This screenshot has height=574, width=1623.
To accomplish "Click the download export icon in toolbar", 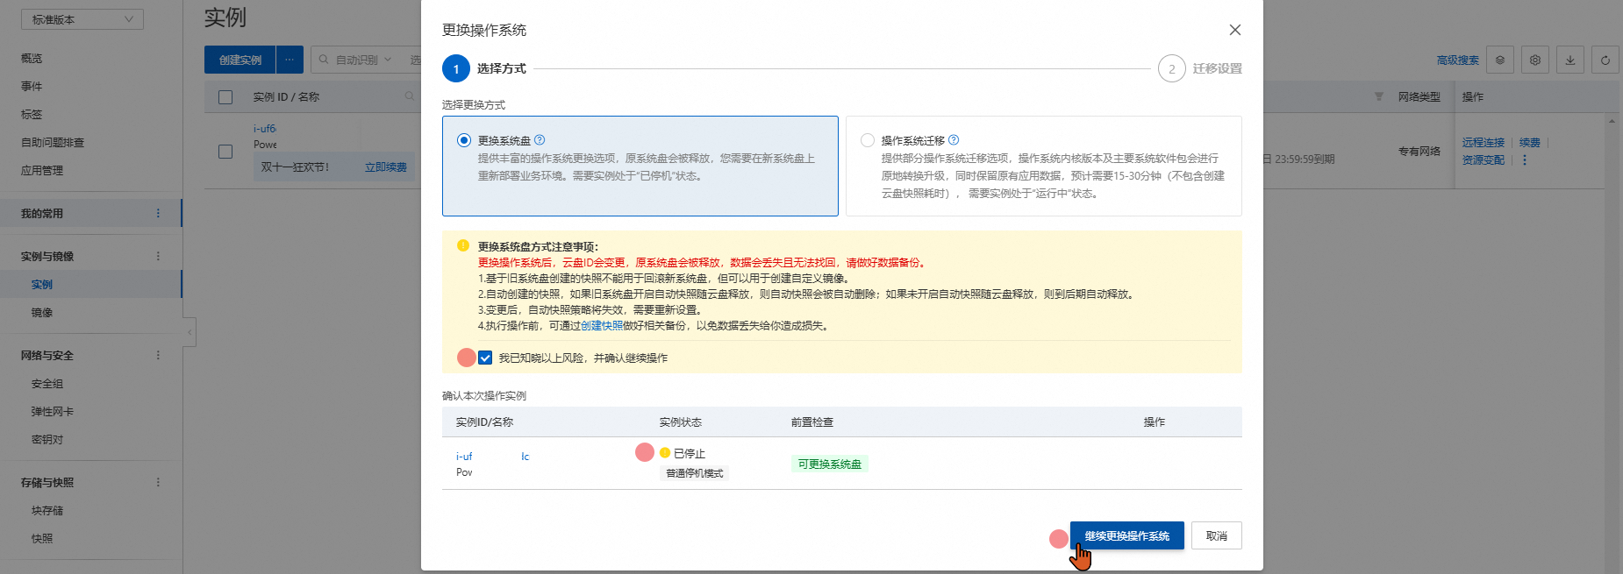I will [1569, 60].
